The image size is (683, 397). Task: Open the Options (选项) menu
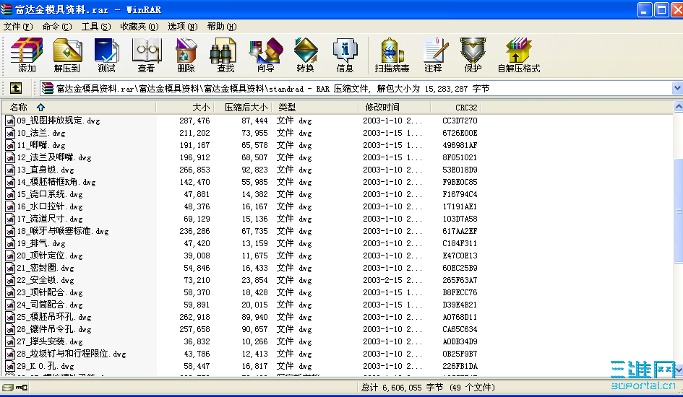pos(183,27)
